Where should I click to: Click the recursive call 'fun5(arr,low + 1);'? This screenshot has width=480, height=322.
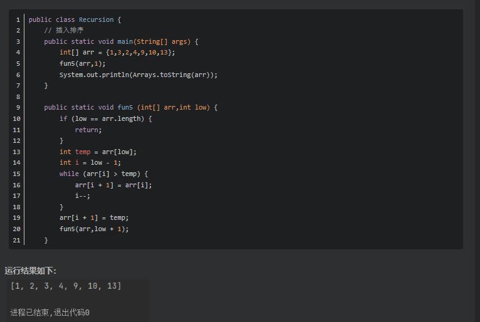[94, 229]
